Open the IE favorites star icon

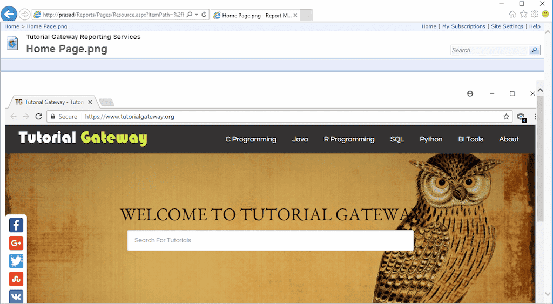pyautogui.click(x=524, y=14)
